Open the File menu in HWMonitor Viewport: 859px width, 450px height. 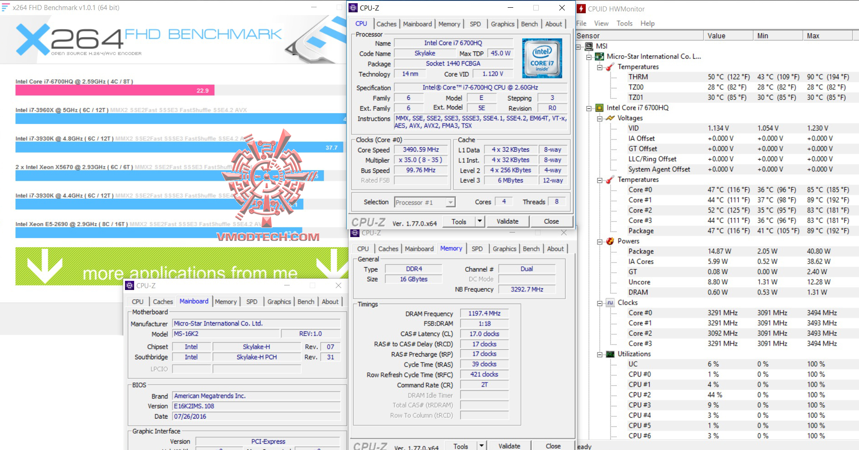[x=581, y=23]
